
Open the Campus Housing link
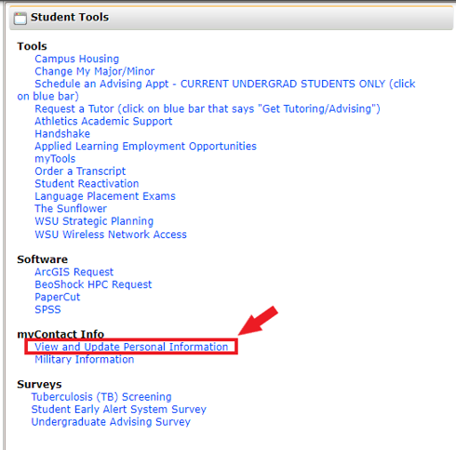coord(76,59)
